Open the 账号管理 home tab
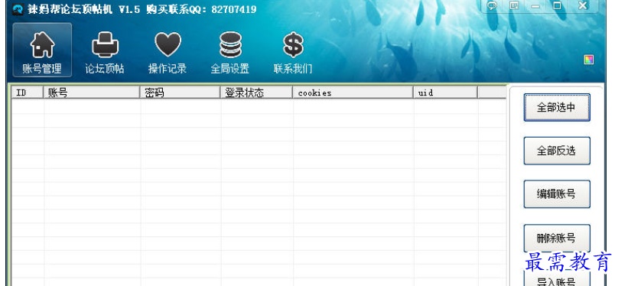The height and width of the screenshot is (286, 618). tap(42, 50)
